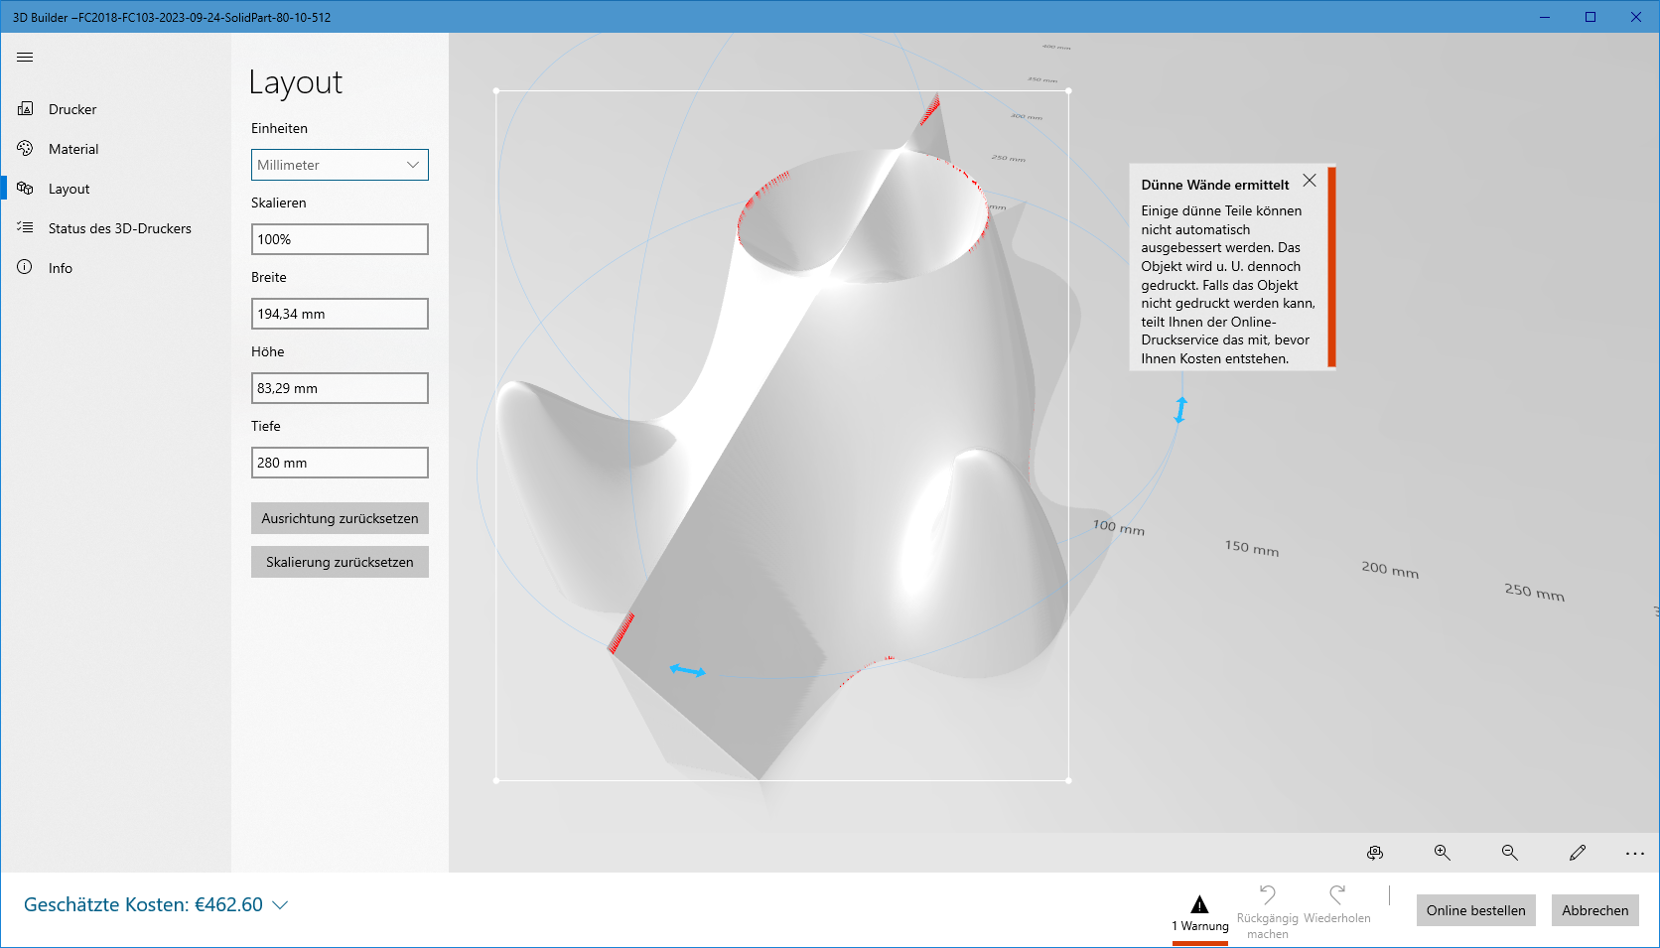Zoom in using the magnifier plus icon

click(x=1442, y=853)
